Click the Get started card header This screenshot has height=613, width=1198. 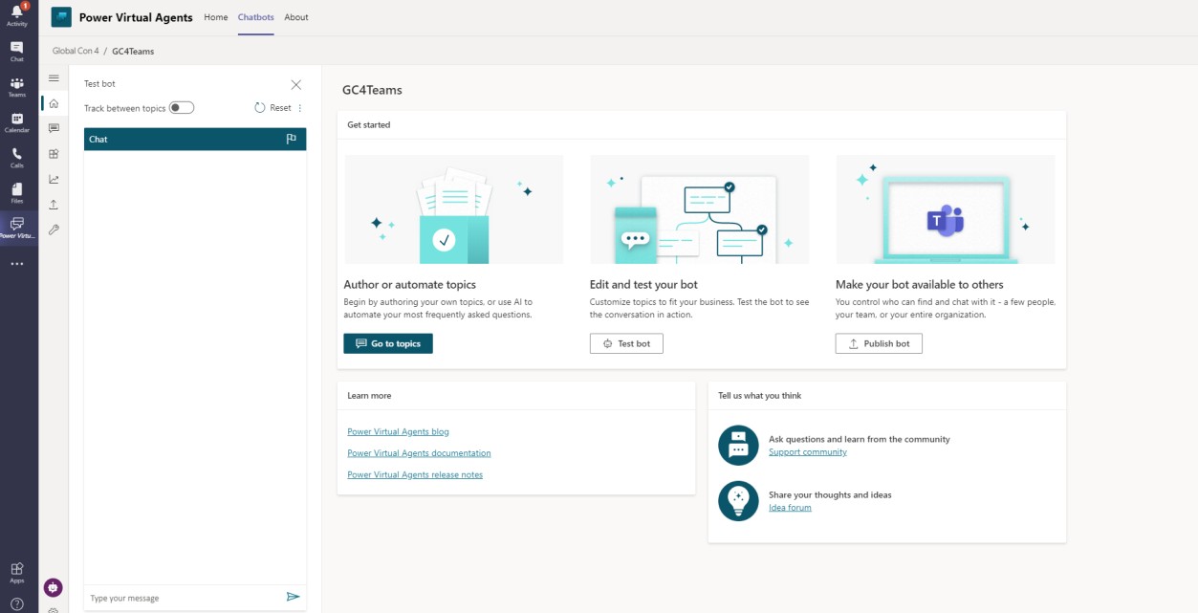[369, 125]
